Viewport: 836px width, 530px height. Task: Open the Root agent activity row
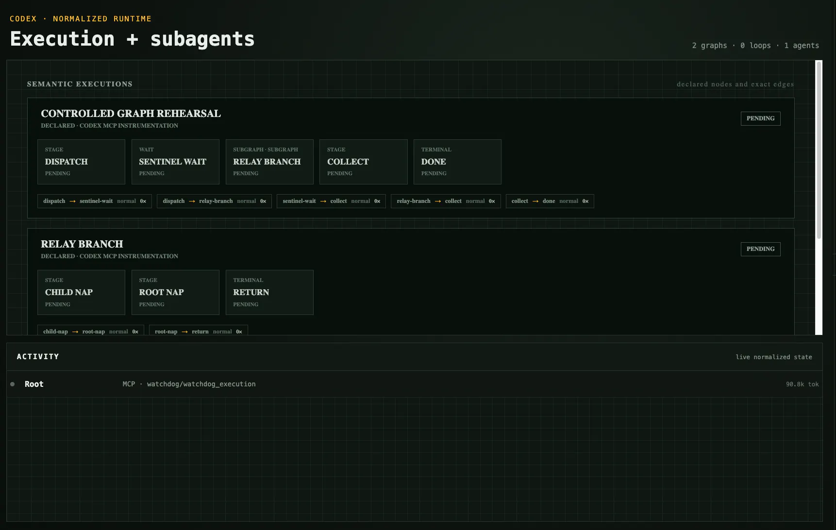point(415,384)
